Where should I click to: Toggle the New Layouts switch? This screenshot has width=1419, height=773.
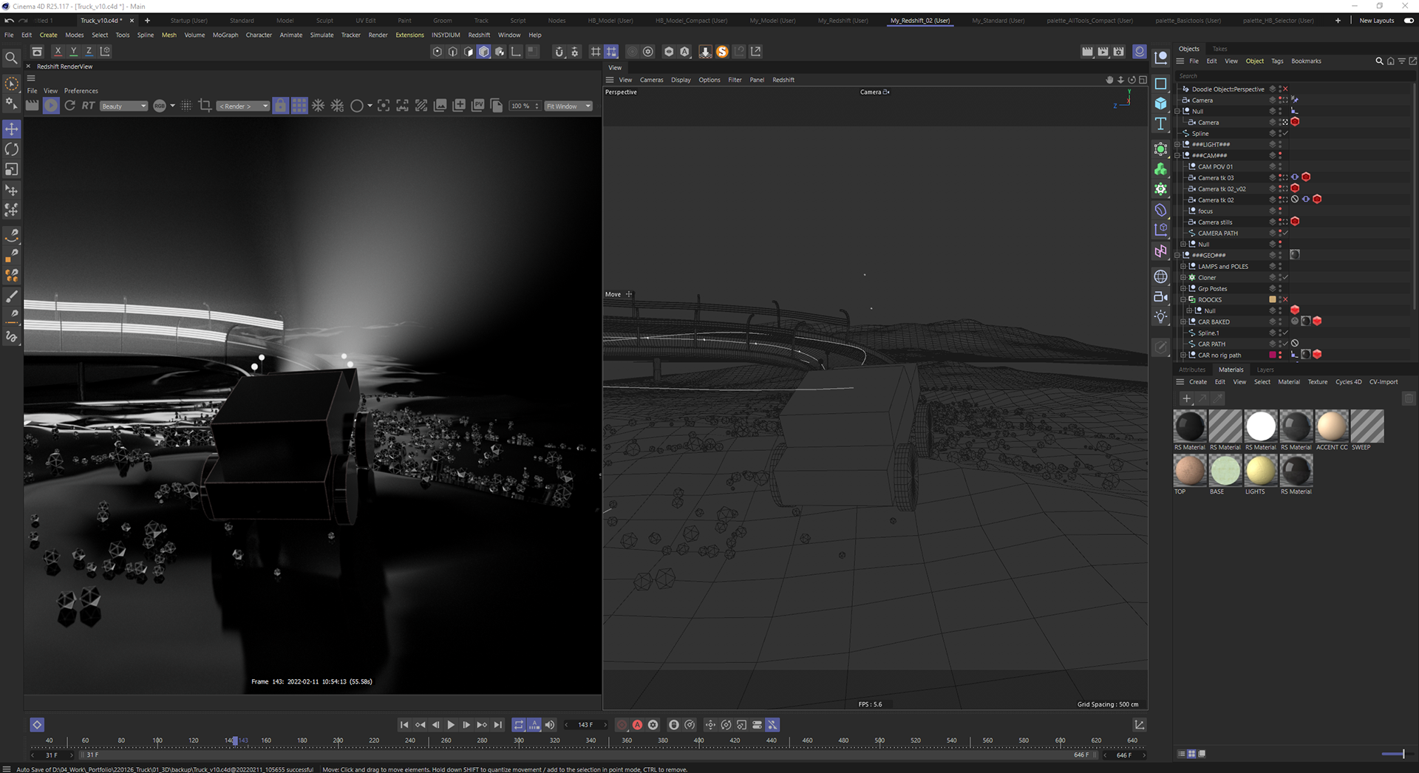click(1409, 21)
